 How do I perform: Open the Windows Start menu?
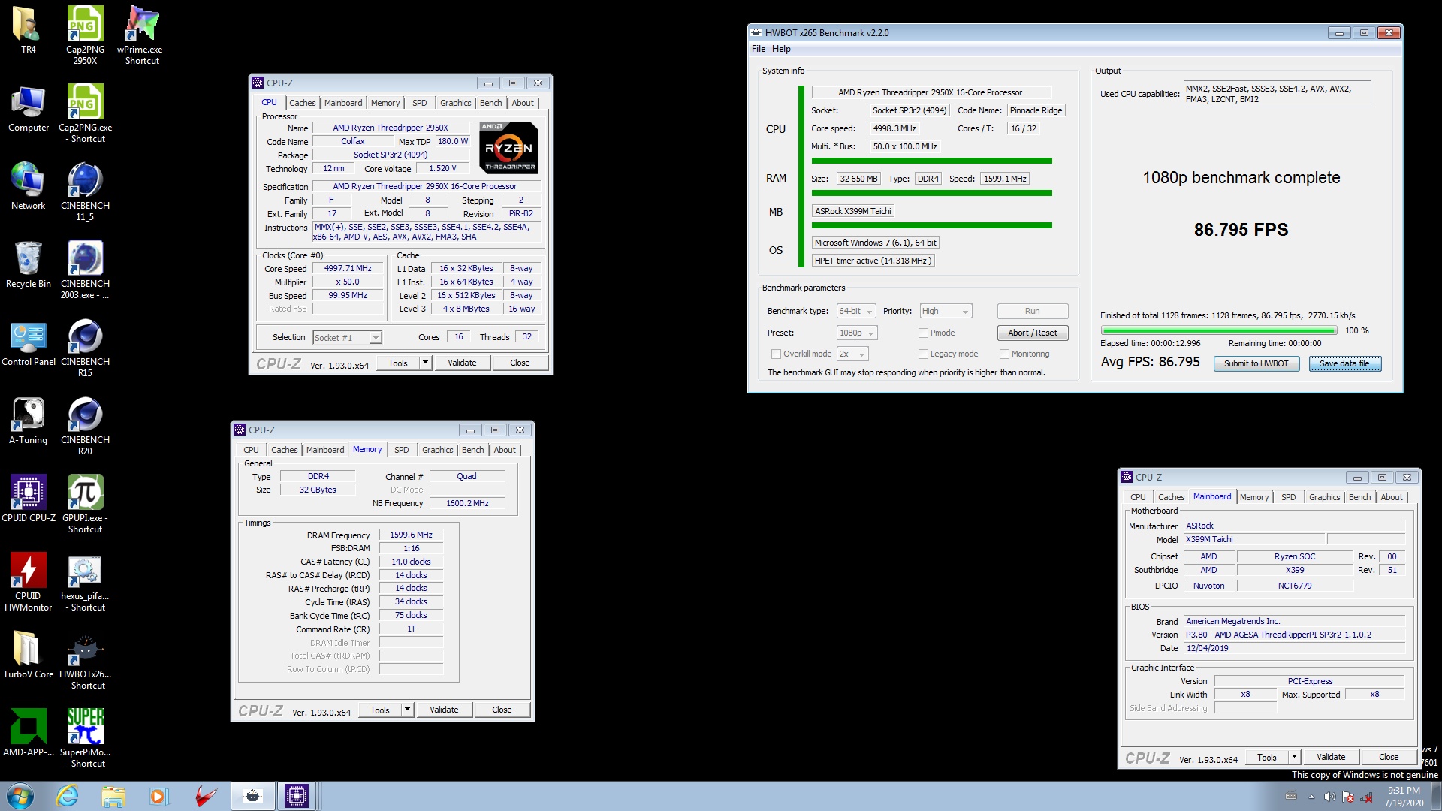click(20, 796)
